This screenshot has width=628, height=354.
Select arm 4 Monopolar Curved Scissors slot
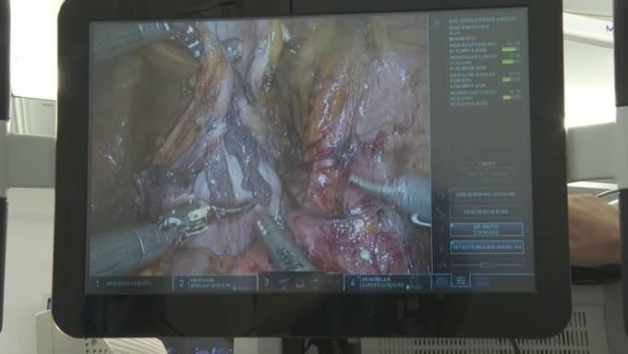(388, 283)
